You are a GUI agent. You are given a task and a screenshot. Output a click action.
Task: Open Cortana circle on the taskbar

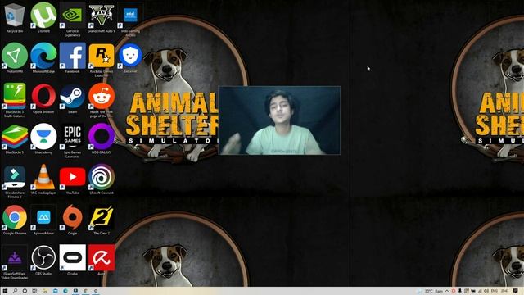click(25, 291)
